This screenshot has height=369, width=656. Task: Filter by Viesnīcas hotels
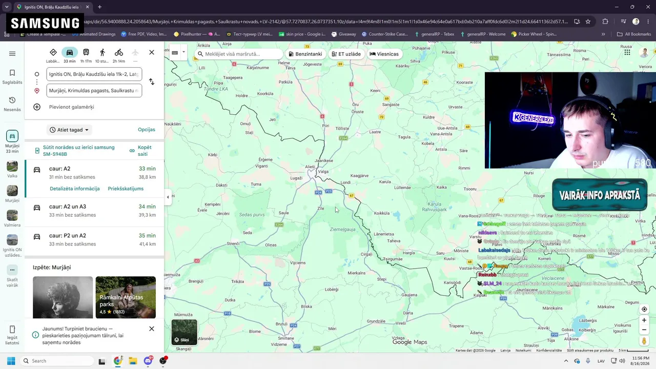[384, 54]
